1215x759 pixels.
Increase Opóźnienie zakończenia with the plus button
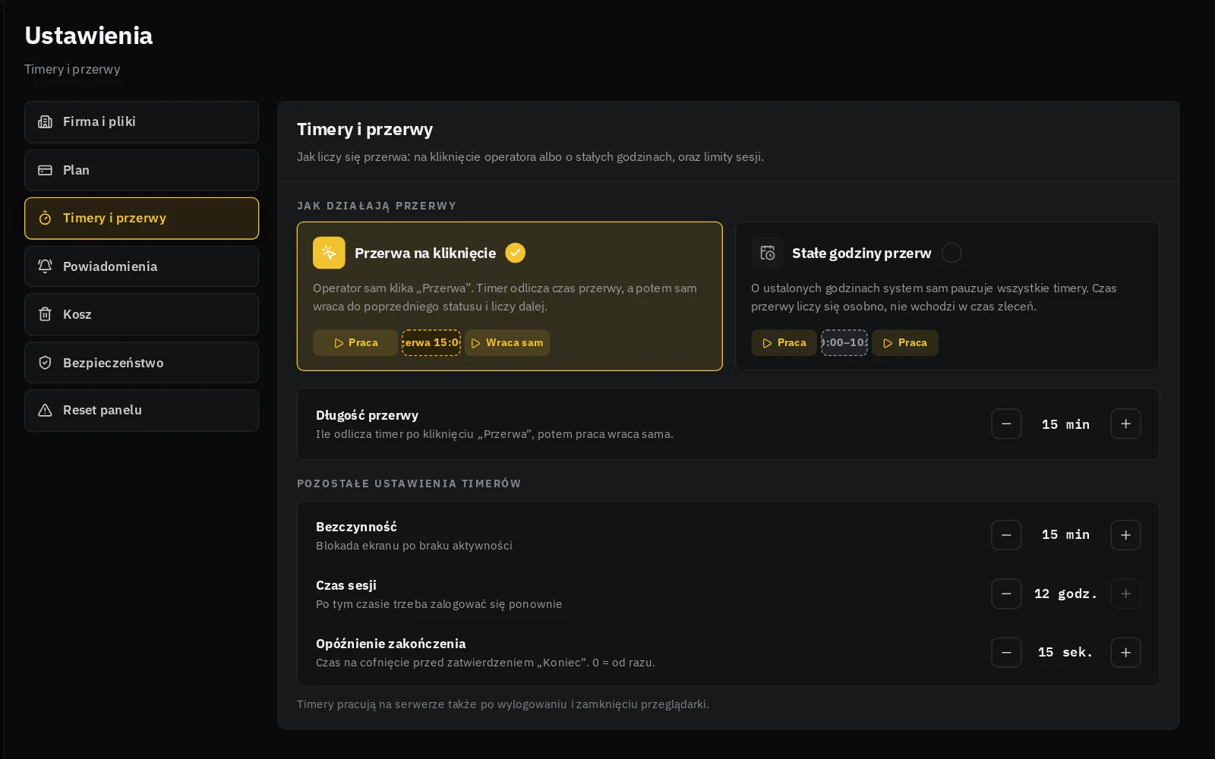click(1125, 652)
